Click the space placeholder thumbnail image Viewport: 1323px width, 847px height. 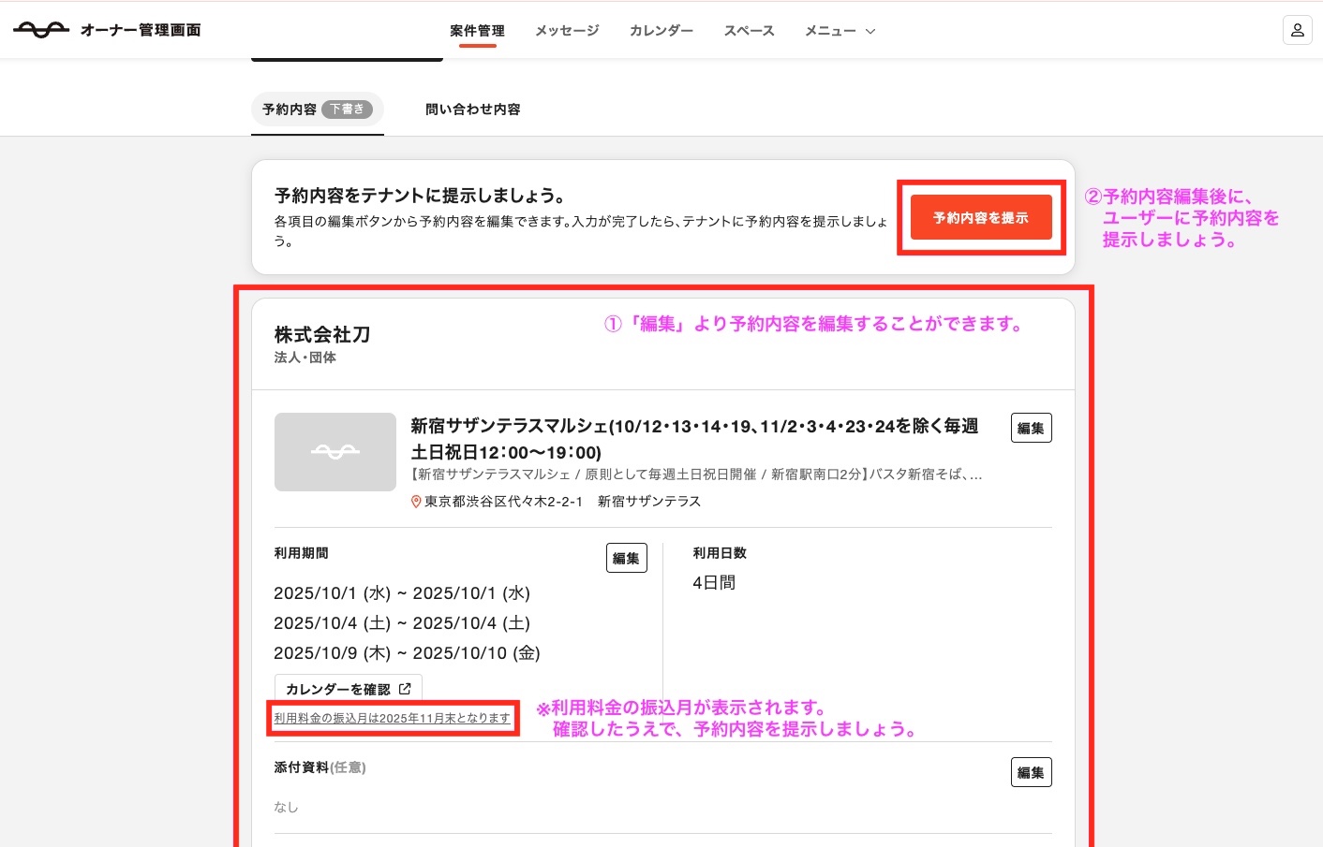tap(335, 452)
